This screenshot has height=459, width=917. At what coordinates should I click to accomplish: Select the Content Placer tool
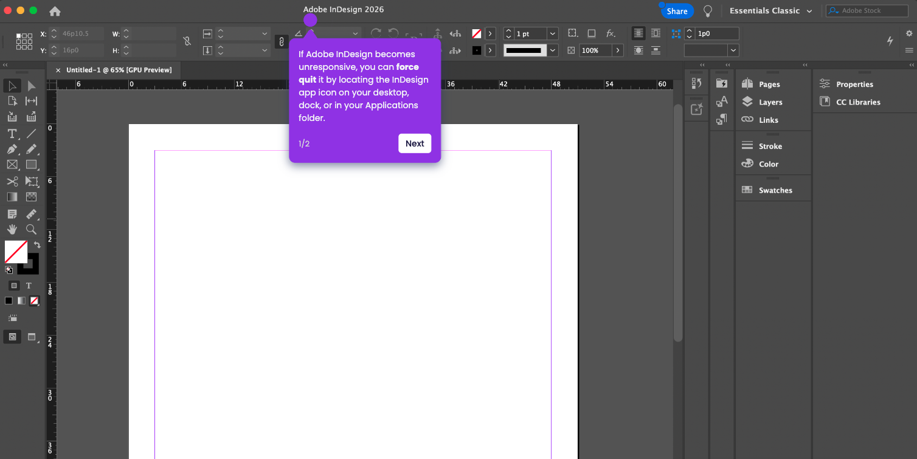click(32, 117)
